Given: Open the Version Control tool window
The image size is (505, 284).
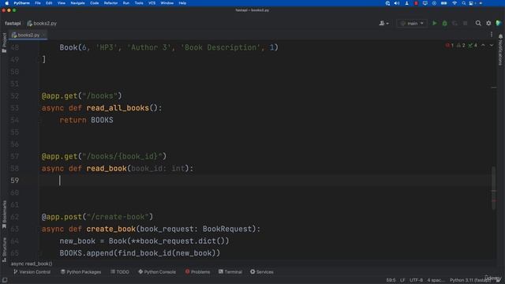Looking at the screenshot, I should coord(32,271).
